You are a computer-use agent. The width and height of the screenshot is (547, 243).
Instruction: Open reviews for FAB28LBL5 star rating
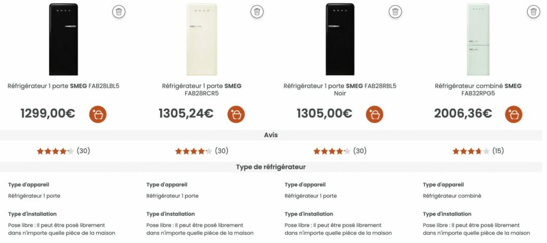[x=64, y=151]
